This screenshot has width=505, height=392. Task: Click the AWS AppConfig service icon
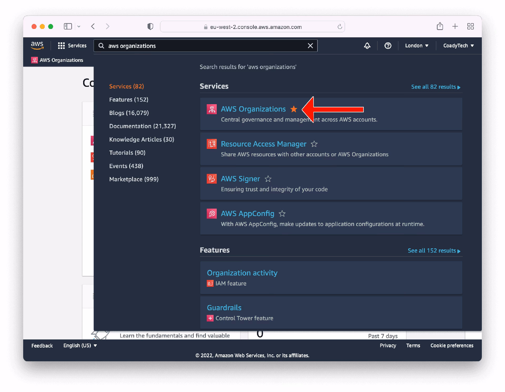pos(212,214)
